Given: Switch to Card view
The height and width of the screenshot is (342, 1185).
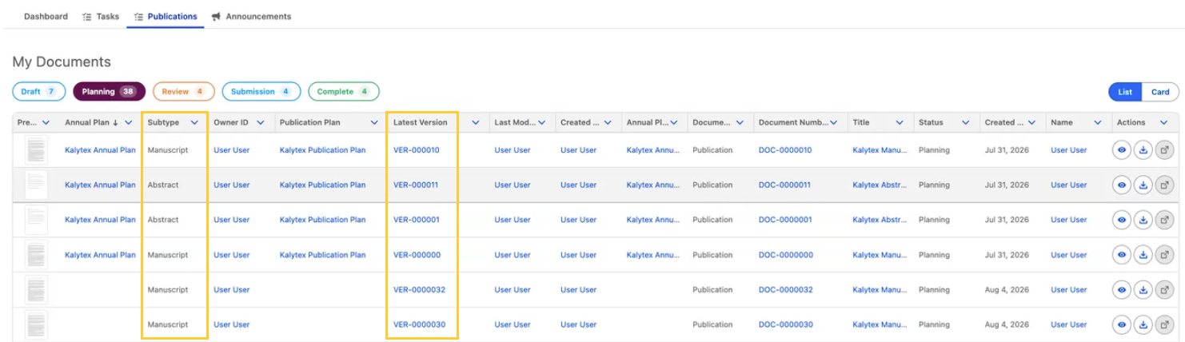Looking at the screenshot, I should tap(1160, 92).
